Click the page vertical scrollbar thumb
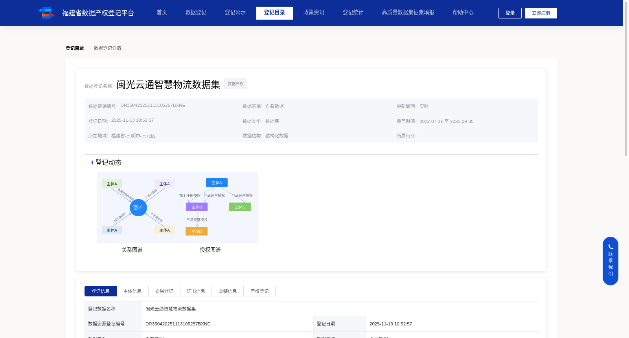Image resolution: width=629 pixels, height=338 pixels. pyautogui.click(x=626, y=79)
